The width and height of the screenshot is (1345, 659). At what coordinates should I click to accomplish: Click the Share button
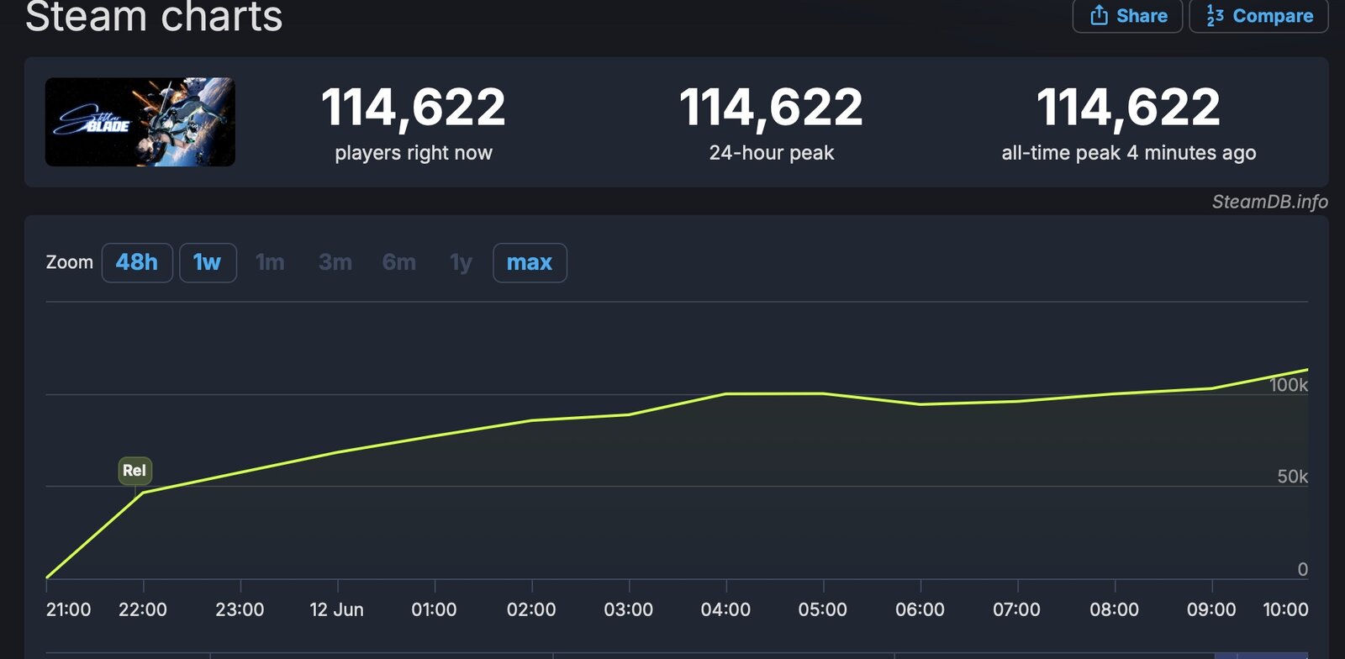[x=1127, y=16]
